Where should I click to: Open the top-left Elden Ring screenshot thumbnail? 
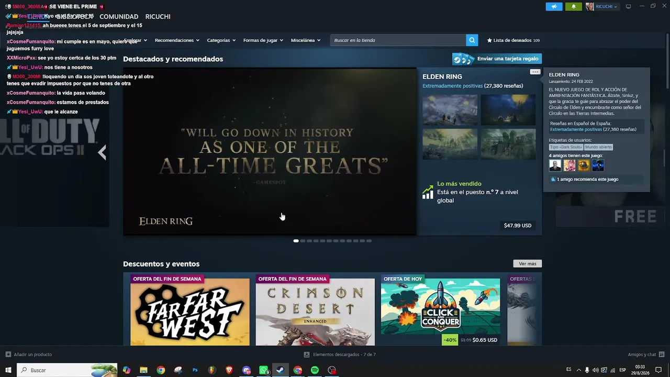coord(450,109)
